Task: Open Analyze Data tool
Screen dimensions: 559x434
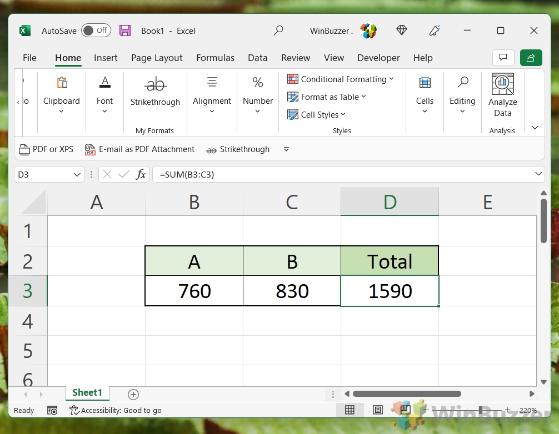Action: pos(503,95)
